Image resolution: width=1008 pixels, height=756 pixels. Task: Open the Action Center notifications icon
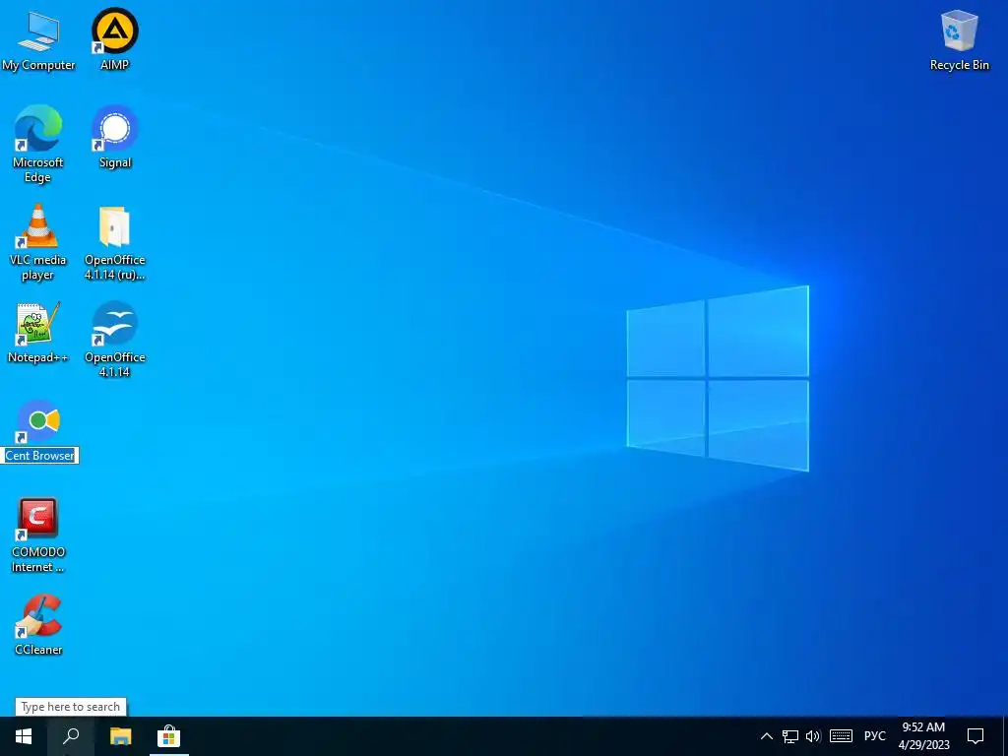click(x=976, y=736)
